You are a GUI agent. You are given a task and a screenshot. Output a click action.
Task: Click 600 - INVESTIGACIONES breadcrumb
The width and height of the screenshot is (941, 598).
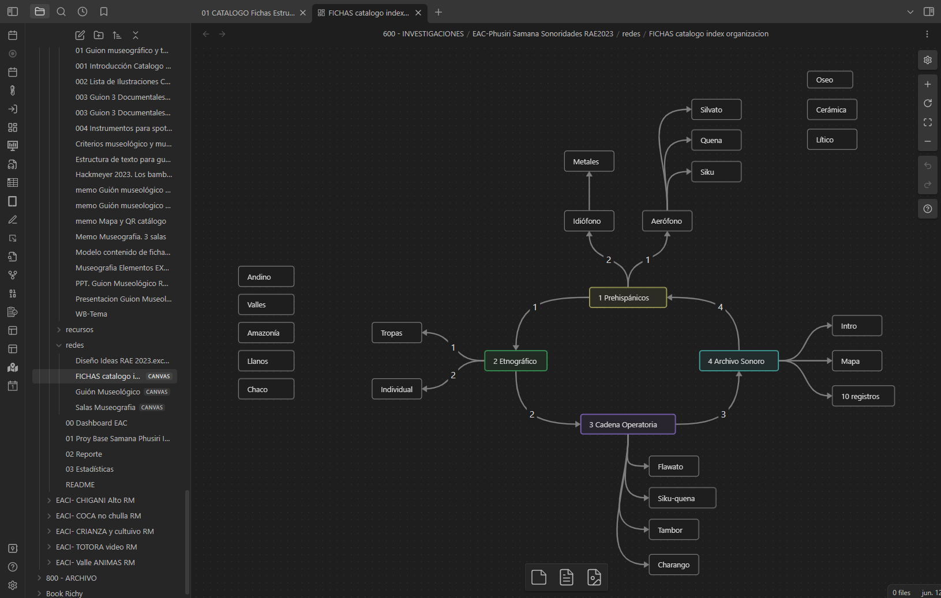click(423, 34)
